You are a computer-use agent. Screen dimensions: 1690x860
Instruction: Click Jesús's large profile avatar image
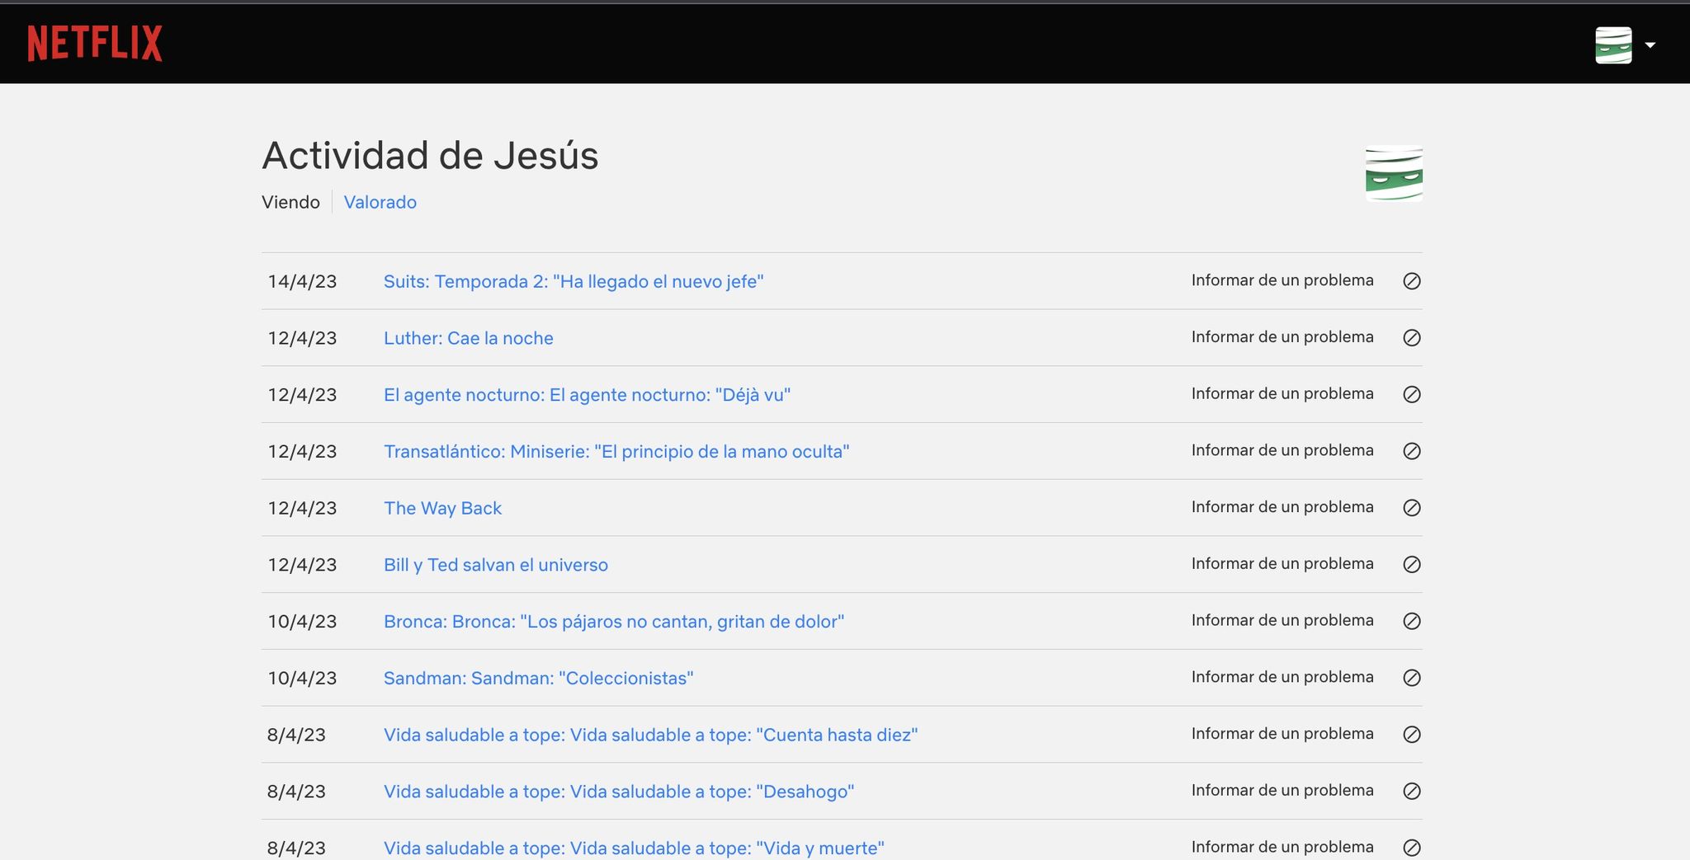point(1394,174)
